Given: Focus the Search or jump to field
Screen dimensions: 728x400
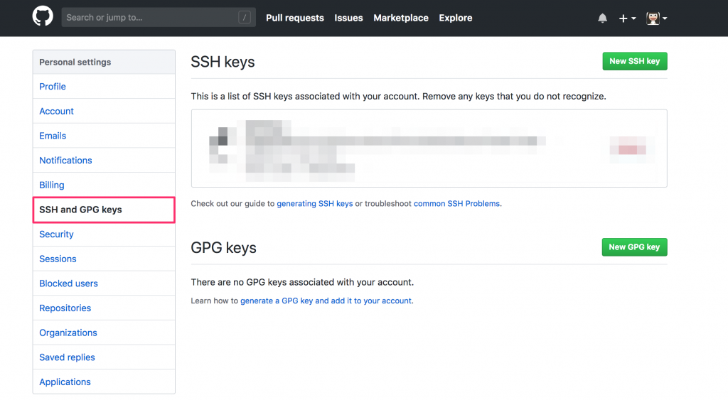Looking at the screenshot, I should 159,18.
